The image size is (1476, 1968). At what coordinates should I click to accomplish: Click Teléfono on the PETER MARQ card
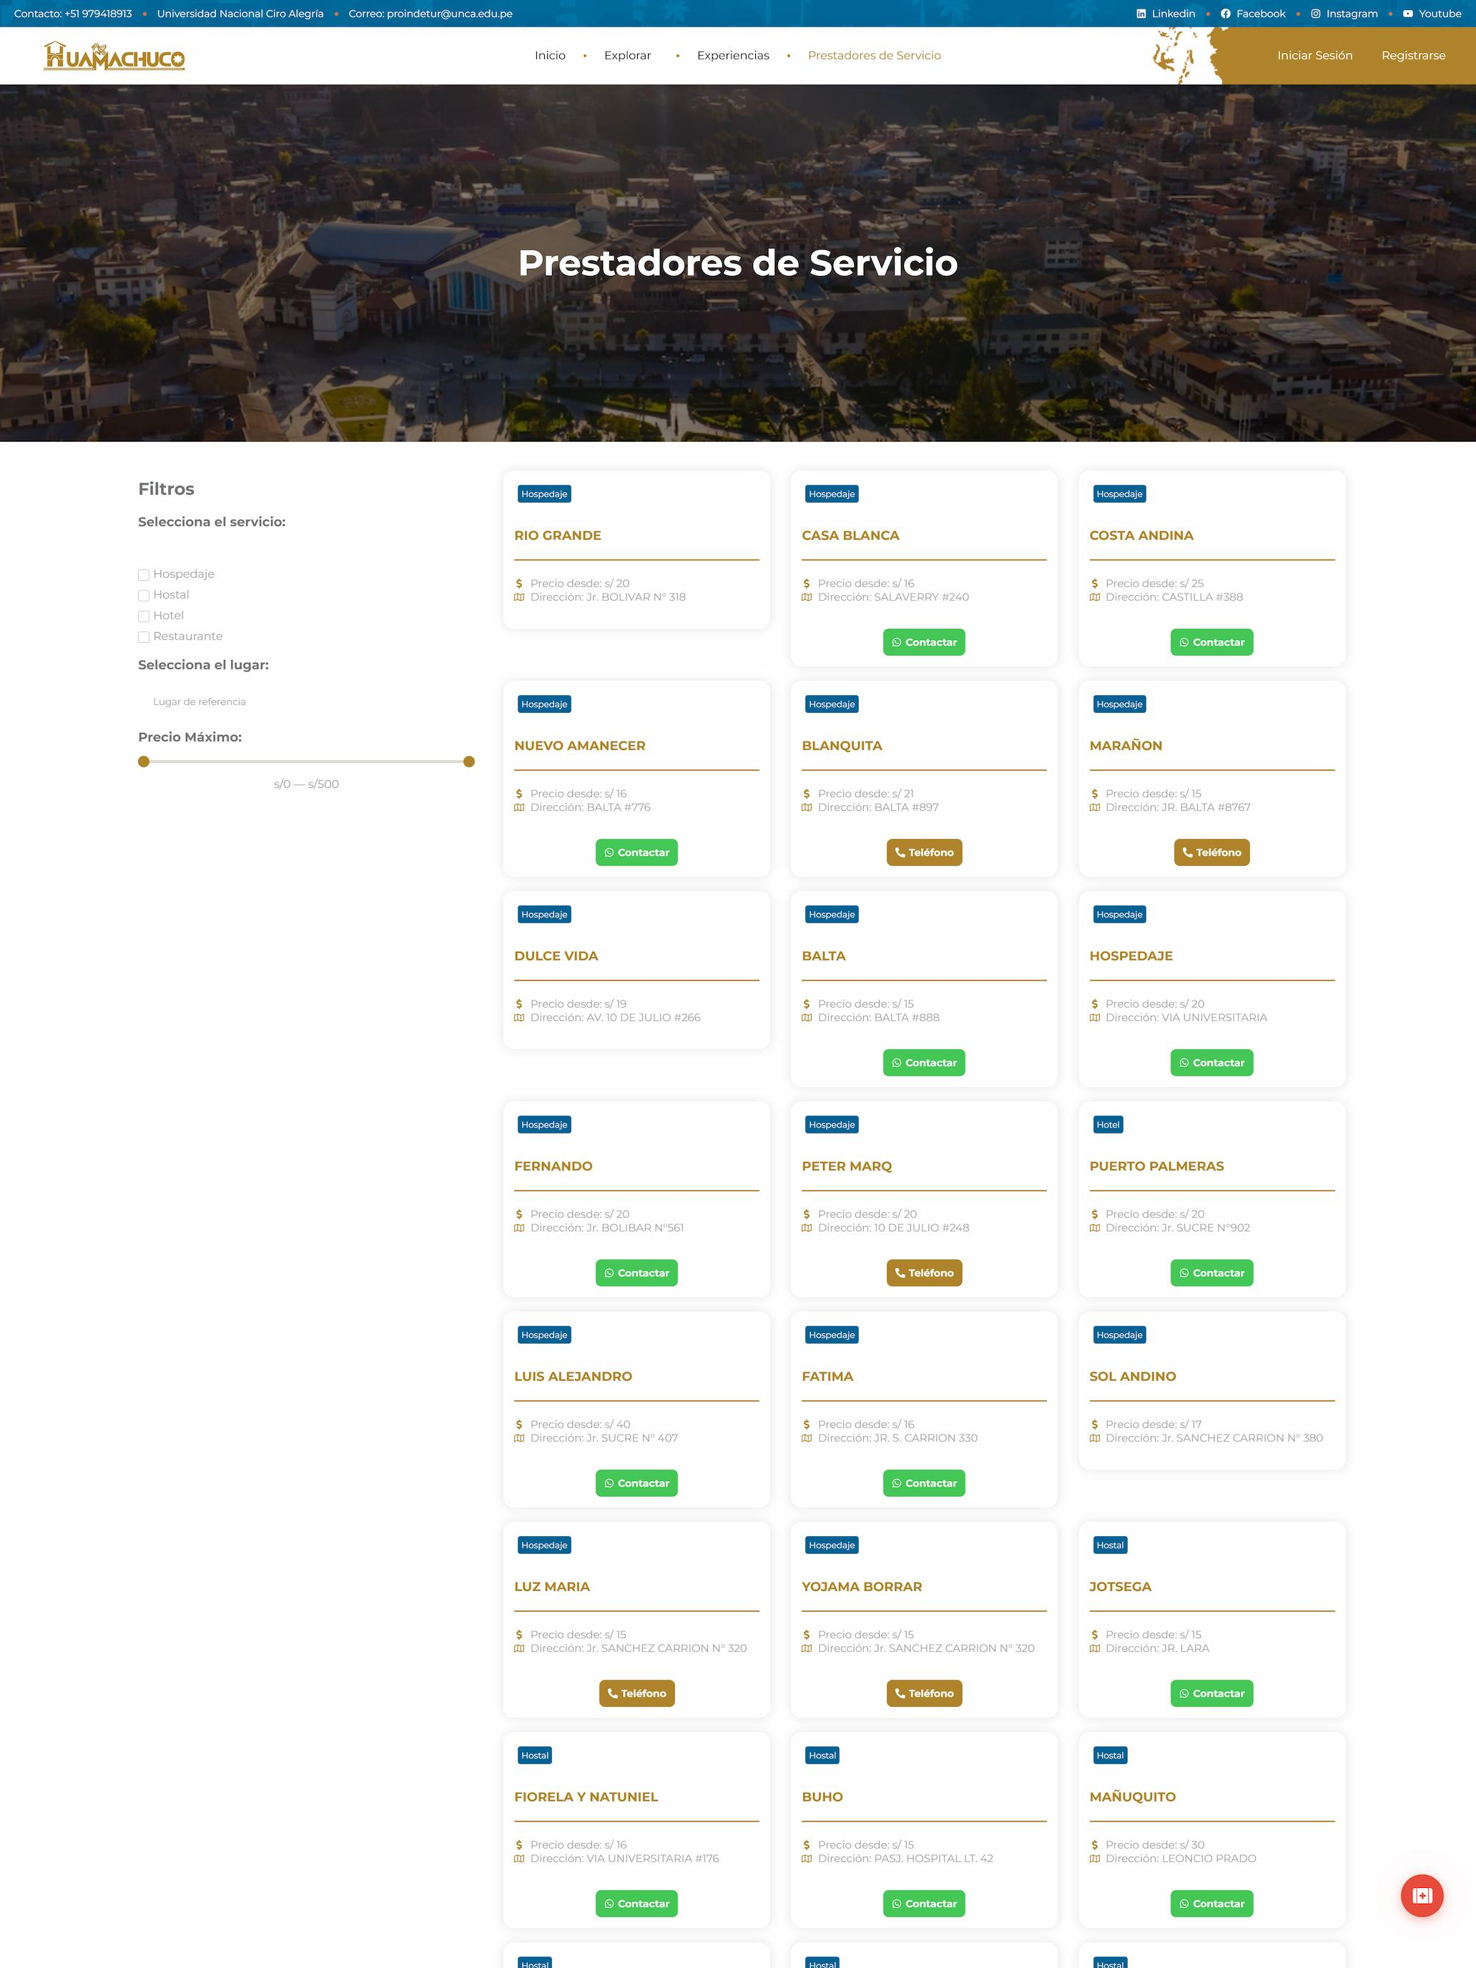[x=923, y=1273]
